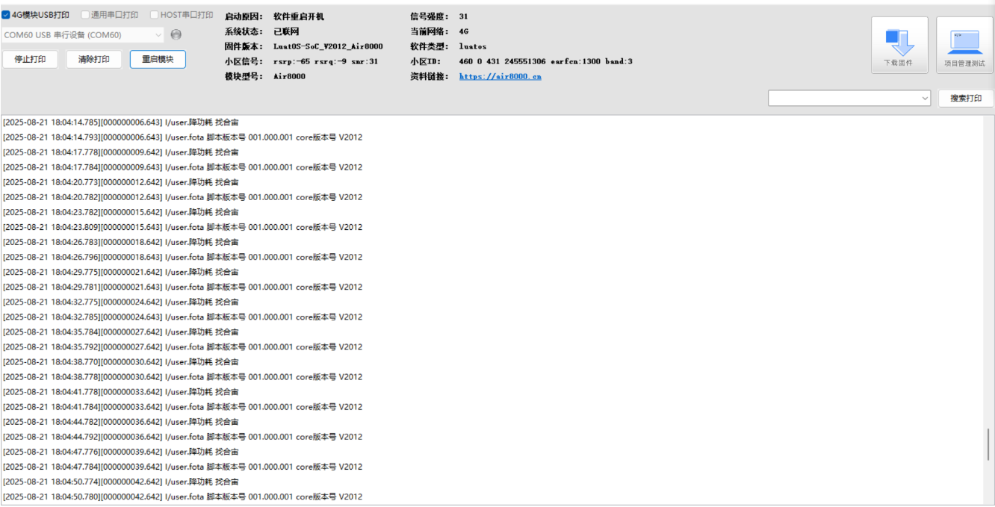Select the log line timestamped 18:04:20.782
The image size is (995, 507).
[182, 197]
